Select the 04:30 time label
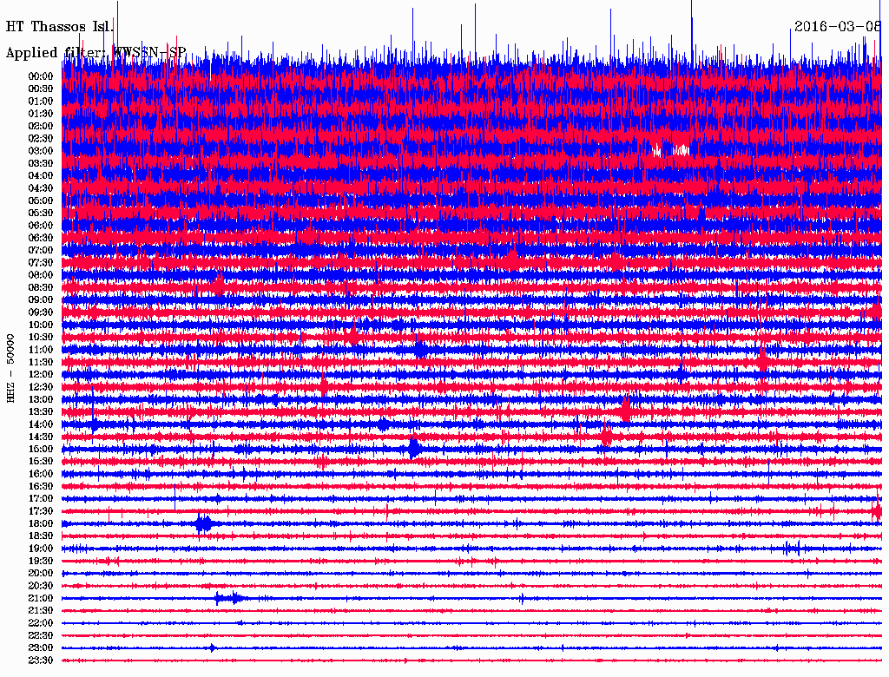The image size is (889, 677). (x=41, y=188)
